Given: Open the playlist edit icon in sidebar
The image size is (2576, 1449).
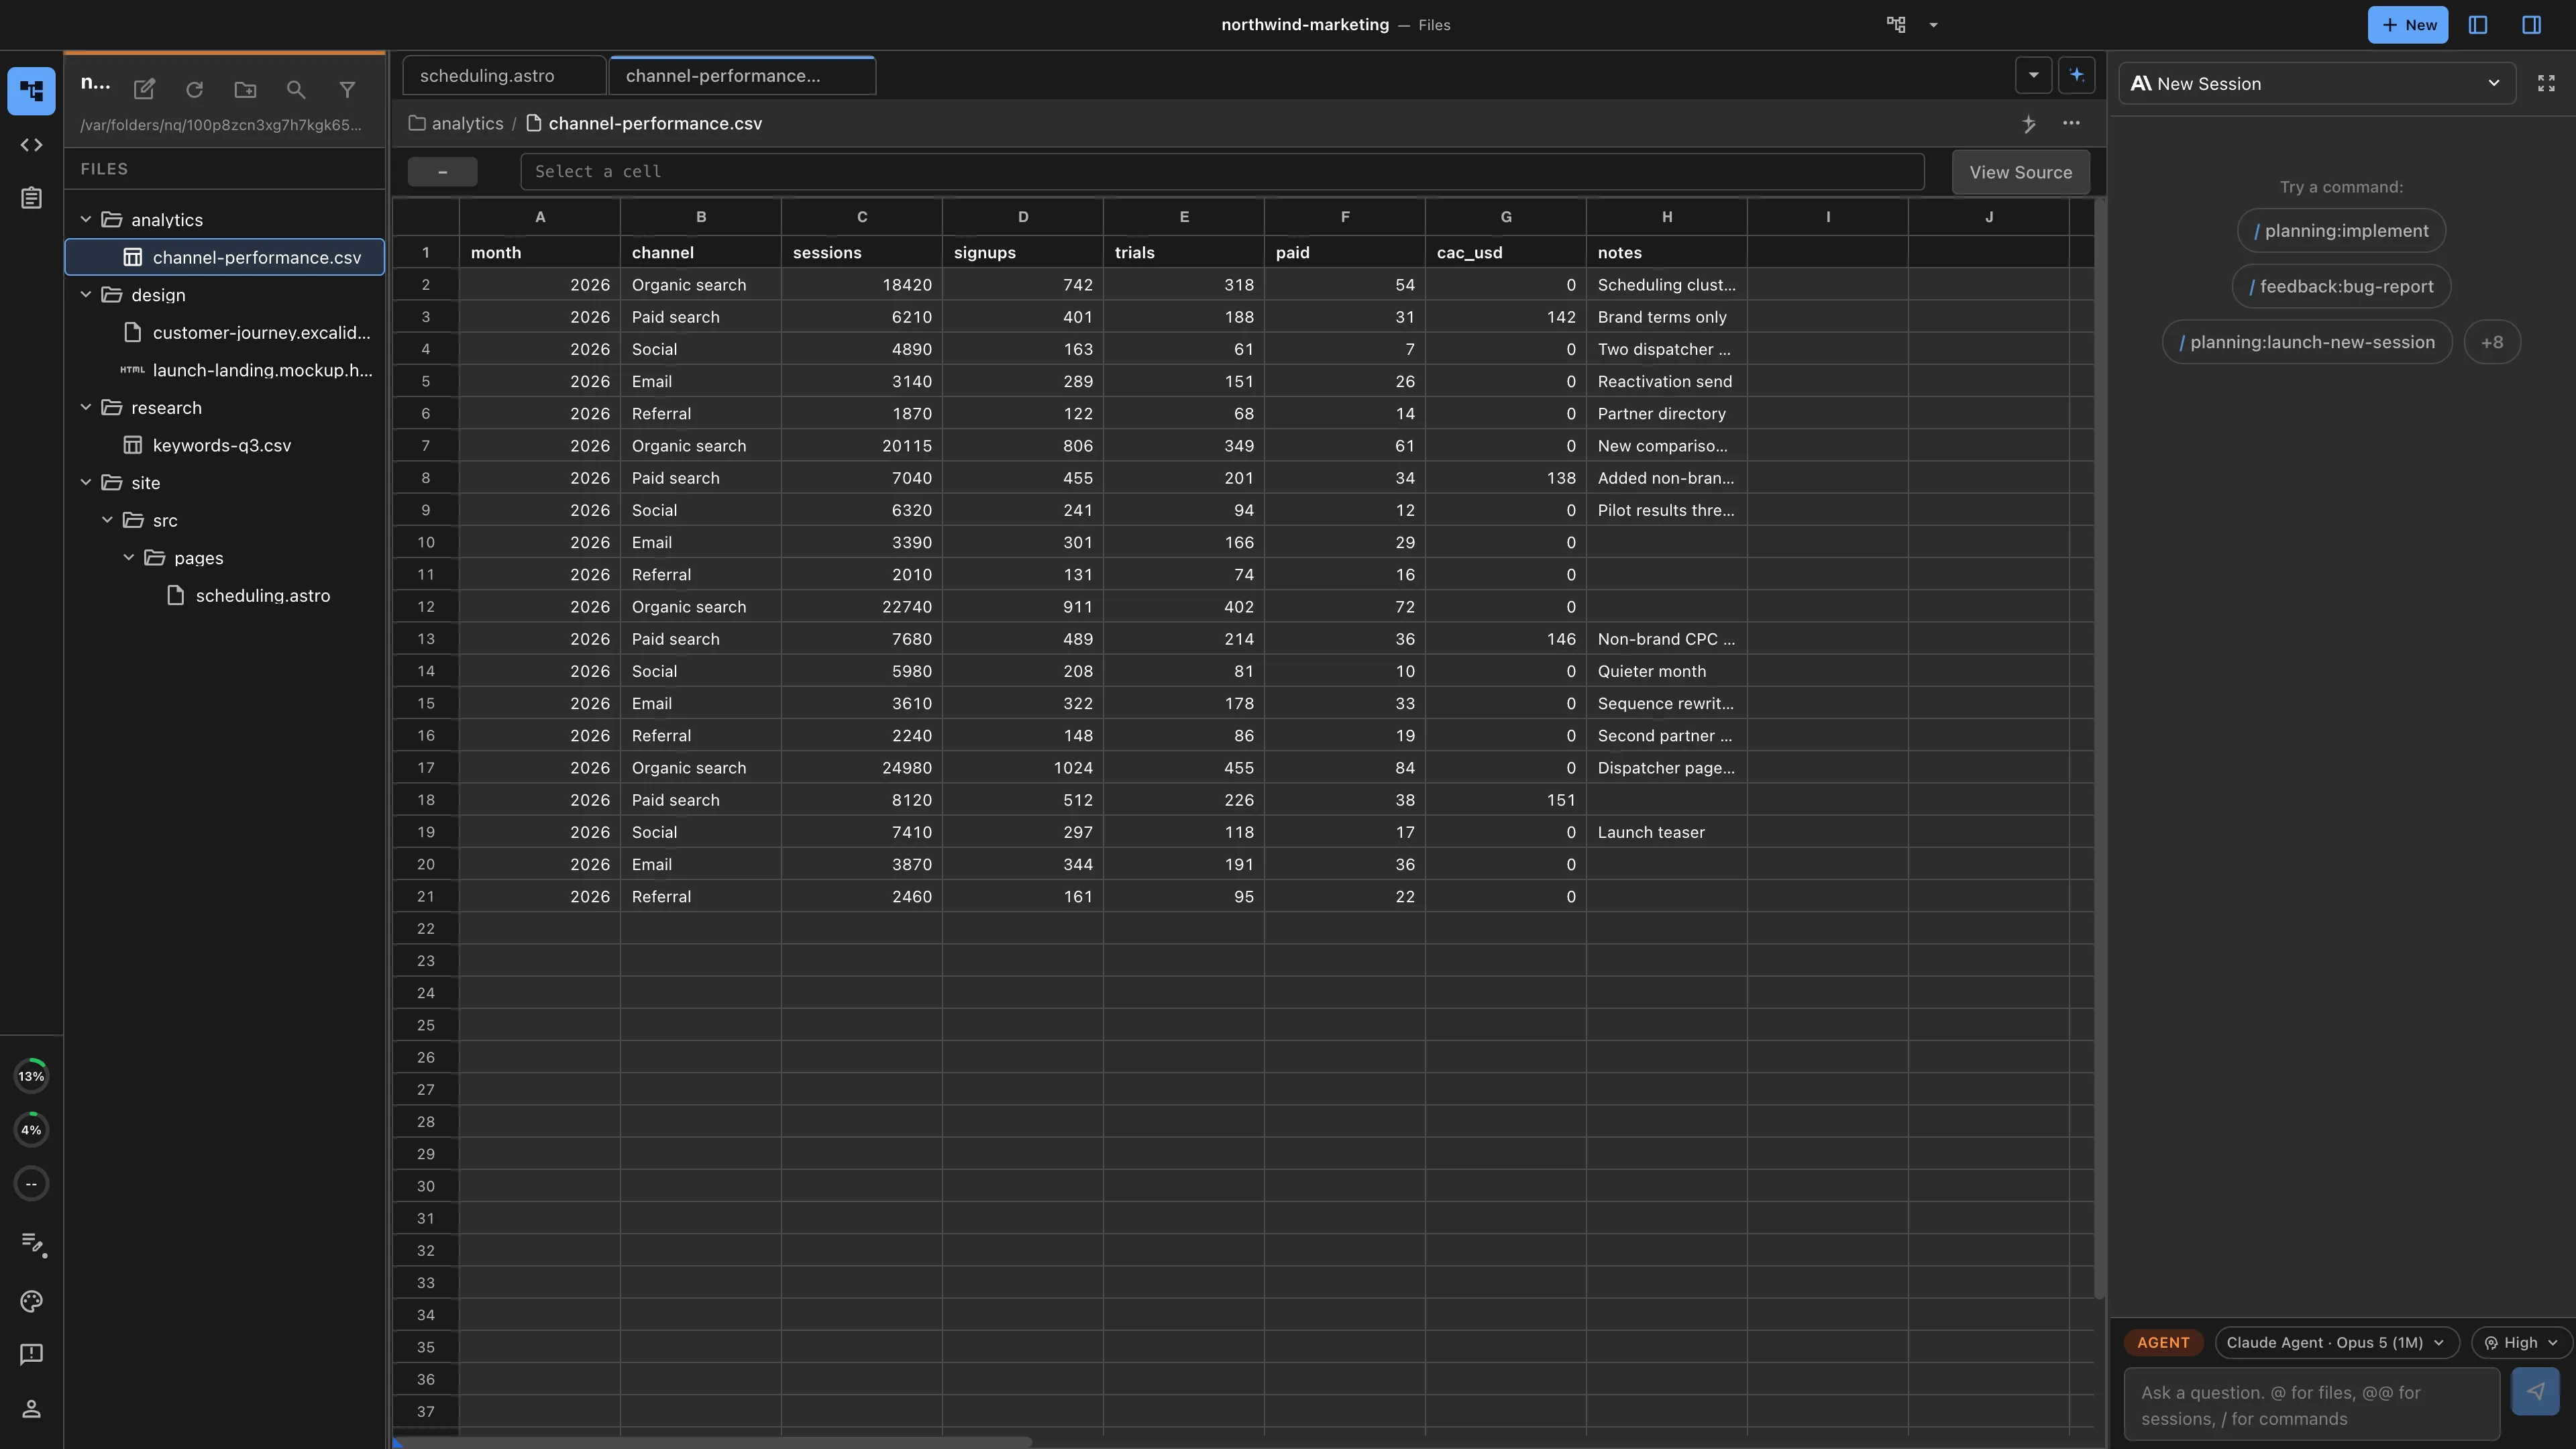Looking at the screenshot, I should click(x=32, y=1244).
